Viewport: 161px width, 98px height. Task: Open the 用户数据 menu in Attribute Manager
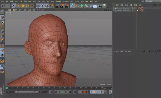(128, 51)
